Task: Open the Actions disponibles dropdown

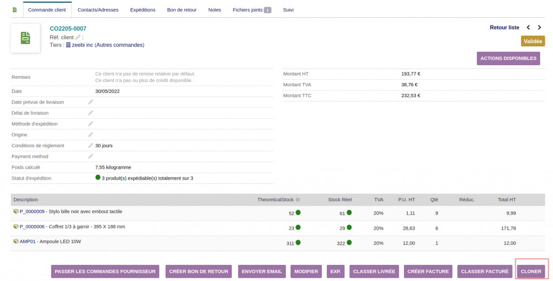Action: (508, 58)
